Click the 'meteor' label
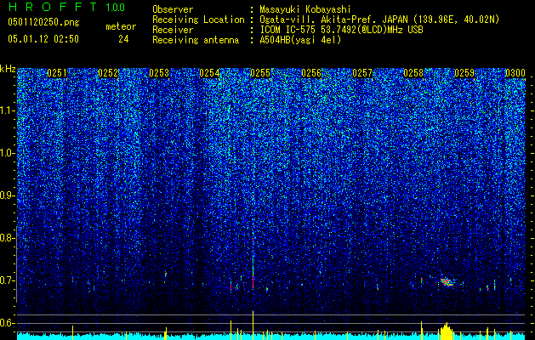This screenshot has width=535, height=340. 121,26
